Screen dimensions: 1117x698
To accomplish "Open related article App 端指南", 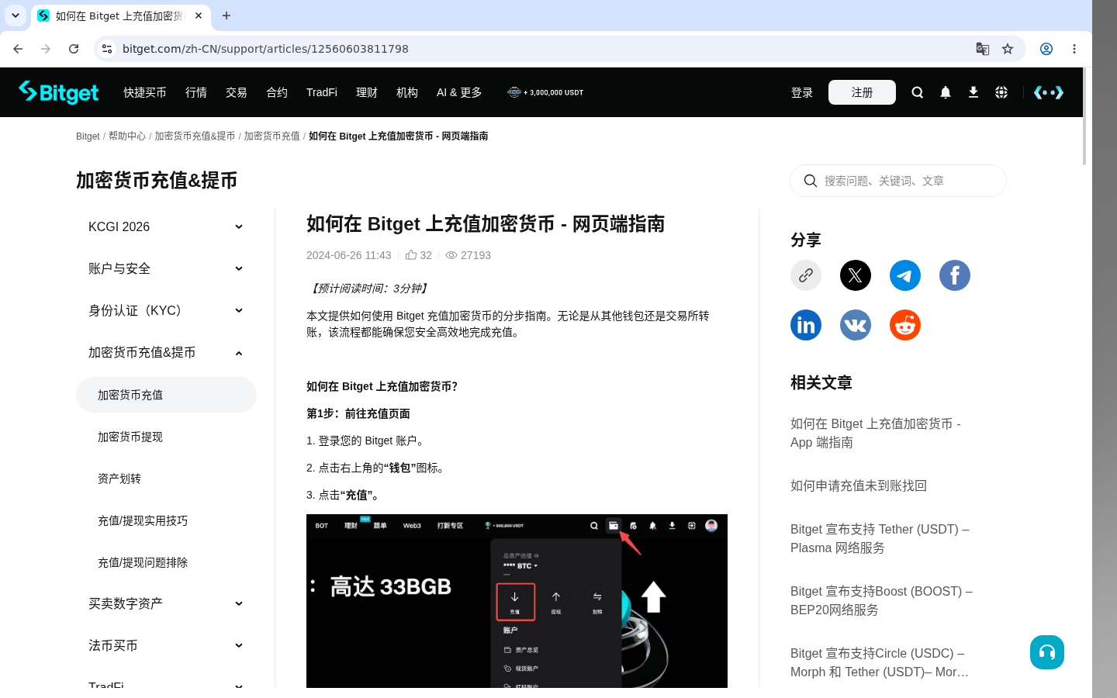I will pyautogui.click(x=876, y=433).
